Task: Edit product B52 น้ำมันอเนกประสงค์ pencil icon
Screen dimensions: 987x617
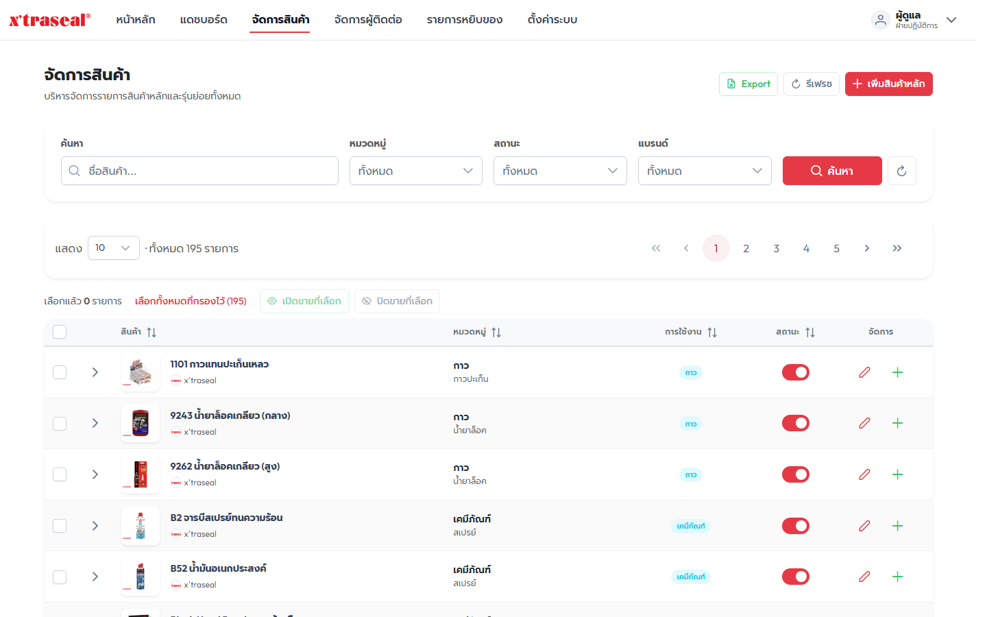Action: tap(864, 577)
